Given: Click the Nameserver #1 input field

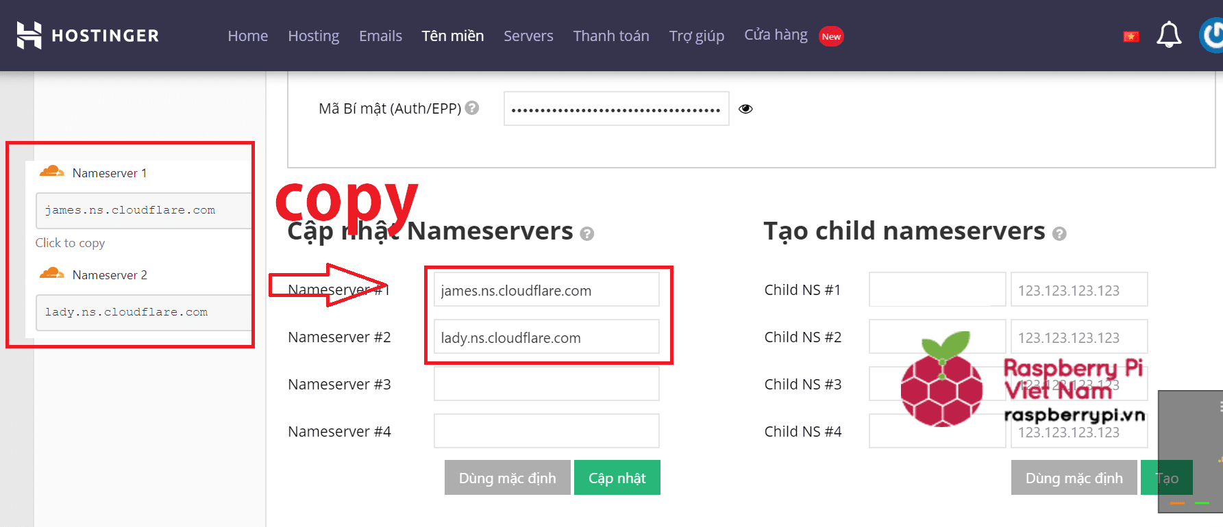Looking at the screenshot, I should point(546,290).
